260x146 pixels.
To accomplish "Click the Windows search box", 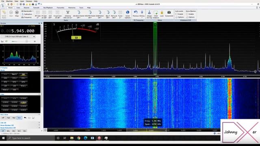I will [x=31, y=138].
